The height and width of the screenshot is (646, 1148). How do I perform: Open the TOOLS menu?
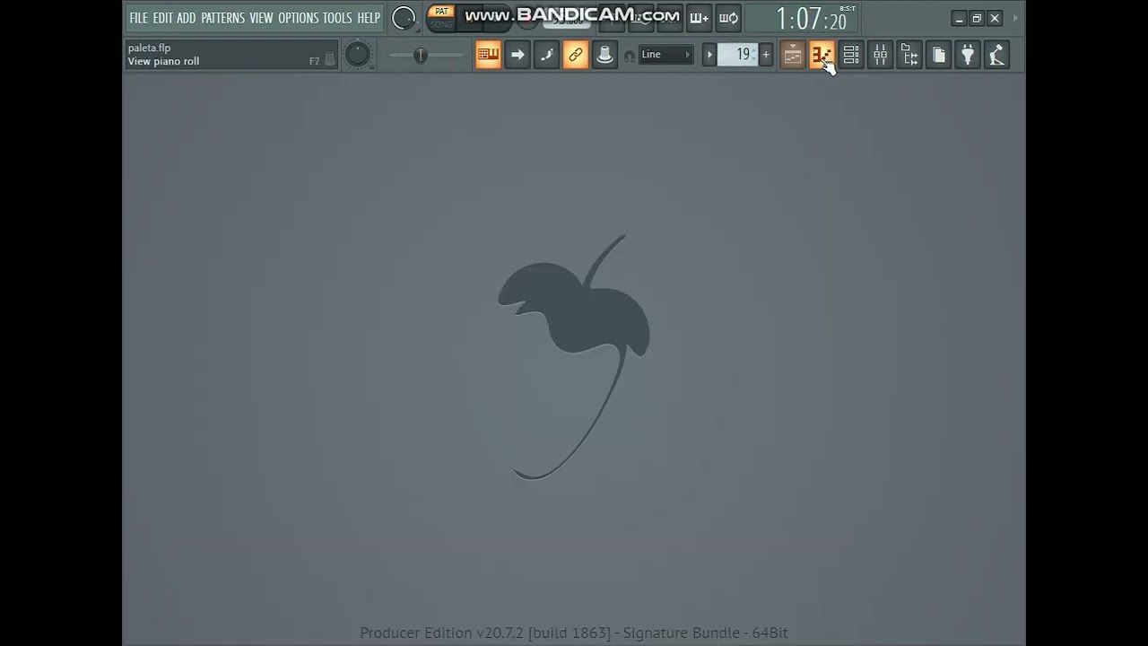(337, 18)
